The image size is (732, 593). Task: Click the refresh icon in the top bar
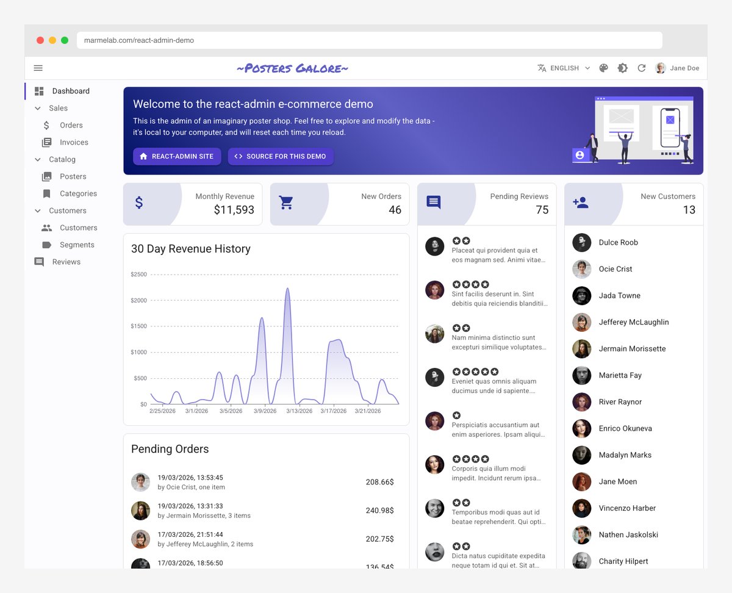point(641,68)
